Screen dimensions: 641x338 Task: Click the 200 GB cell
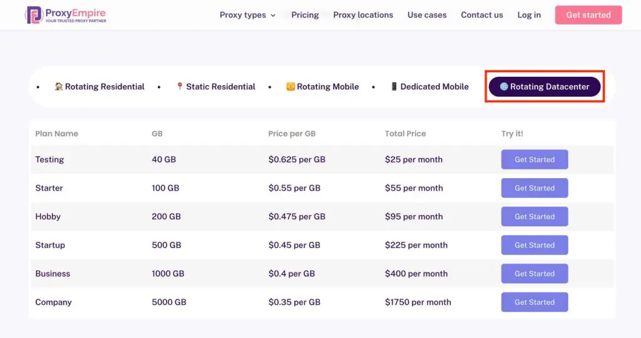(167, 217)
